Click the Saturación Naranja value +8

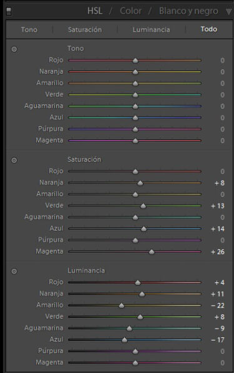click(219, 183)
